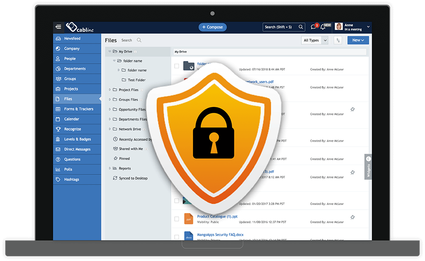Tick the checkbox for Product Catalogue (1).ppt
This screenshot has height=261, width=425.
point(177,219)
